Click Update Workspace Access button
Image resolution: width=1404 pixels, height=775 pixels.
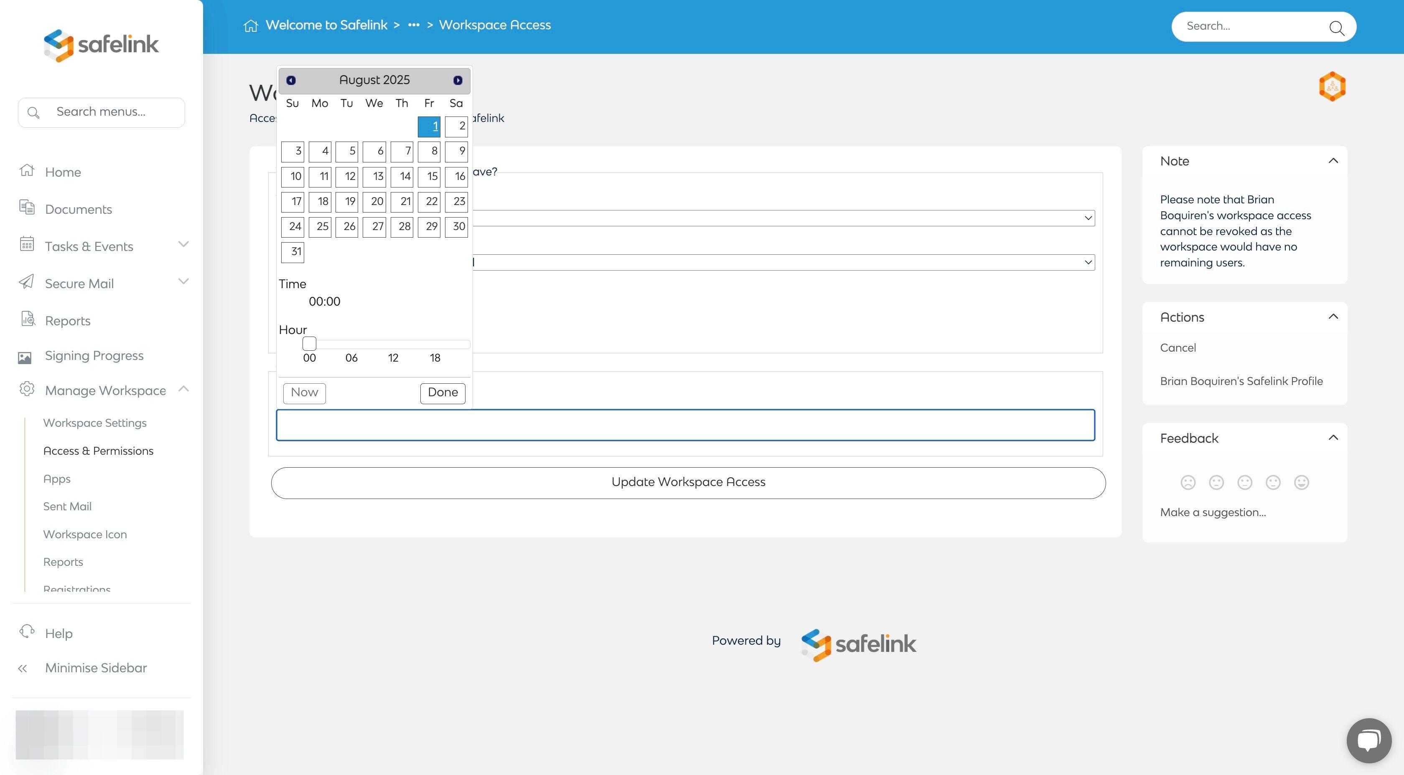[688, 483]
